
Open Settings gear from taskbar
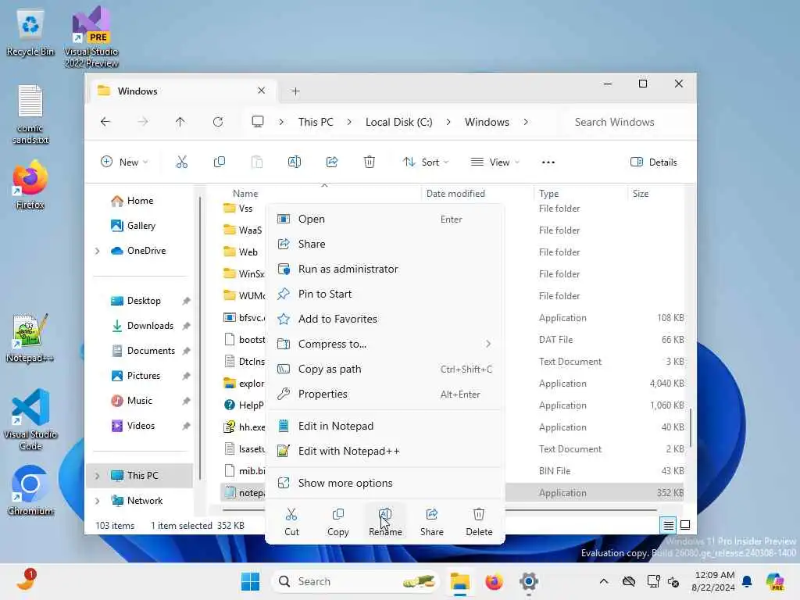coord(529,581)
